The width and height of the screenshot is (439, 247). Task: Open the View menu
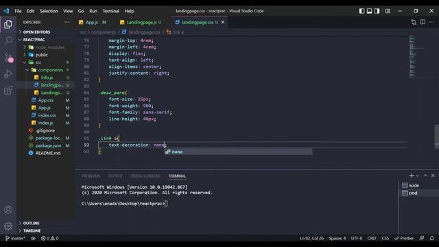point(68,11)
